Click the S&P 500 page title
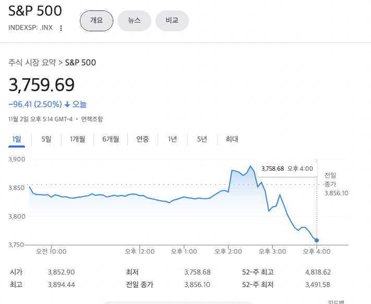Viewport: 371px width, 304px height. pyautogui.click(x=35, y=11)
